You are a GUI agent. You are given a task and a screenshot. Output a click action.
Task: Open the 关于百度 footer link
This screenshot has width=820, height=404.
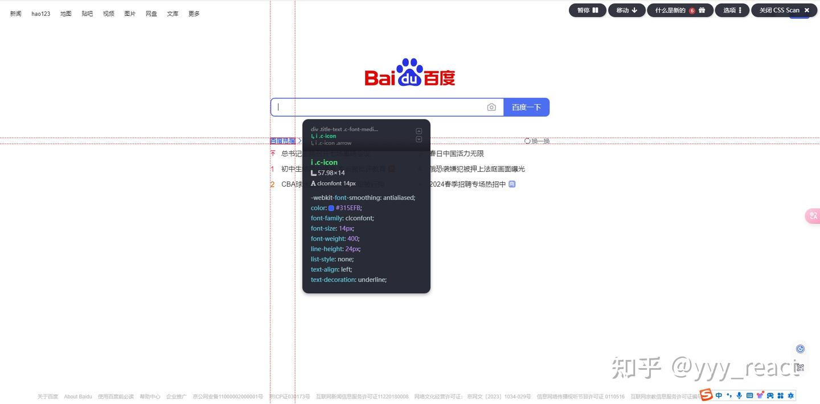point(47,397)
